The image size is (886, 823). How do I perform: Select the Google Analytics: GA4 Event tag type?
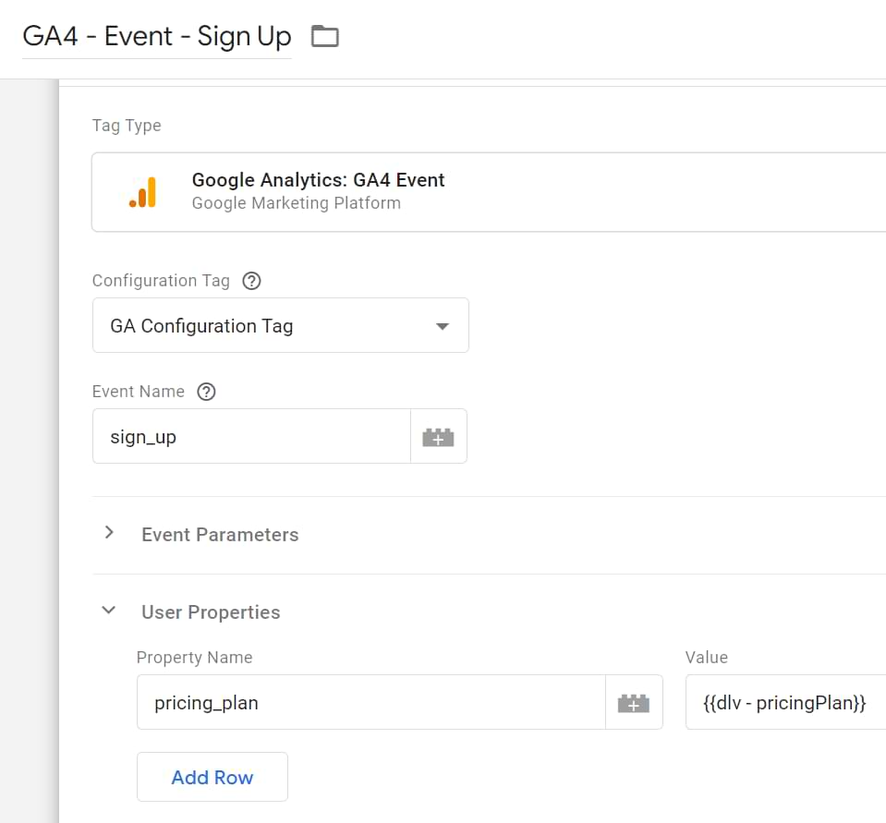pyautogui.click(x=489, y=192)
